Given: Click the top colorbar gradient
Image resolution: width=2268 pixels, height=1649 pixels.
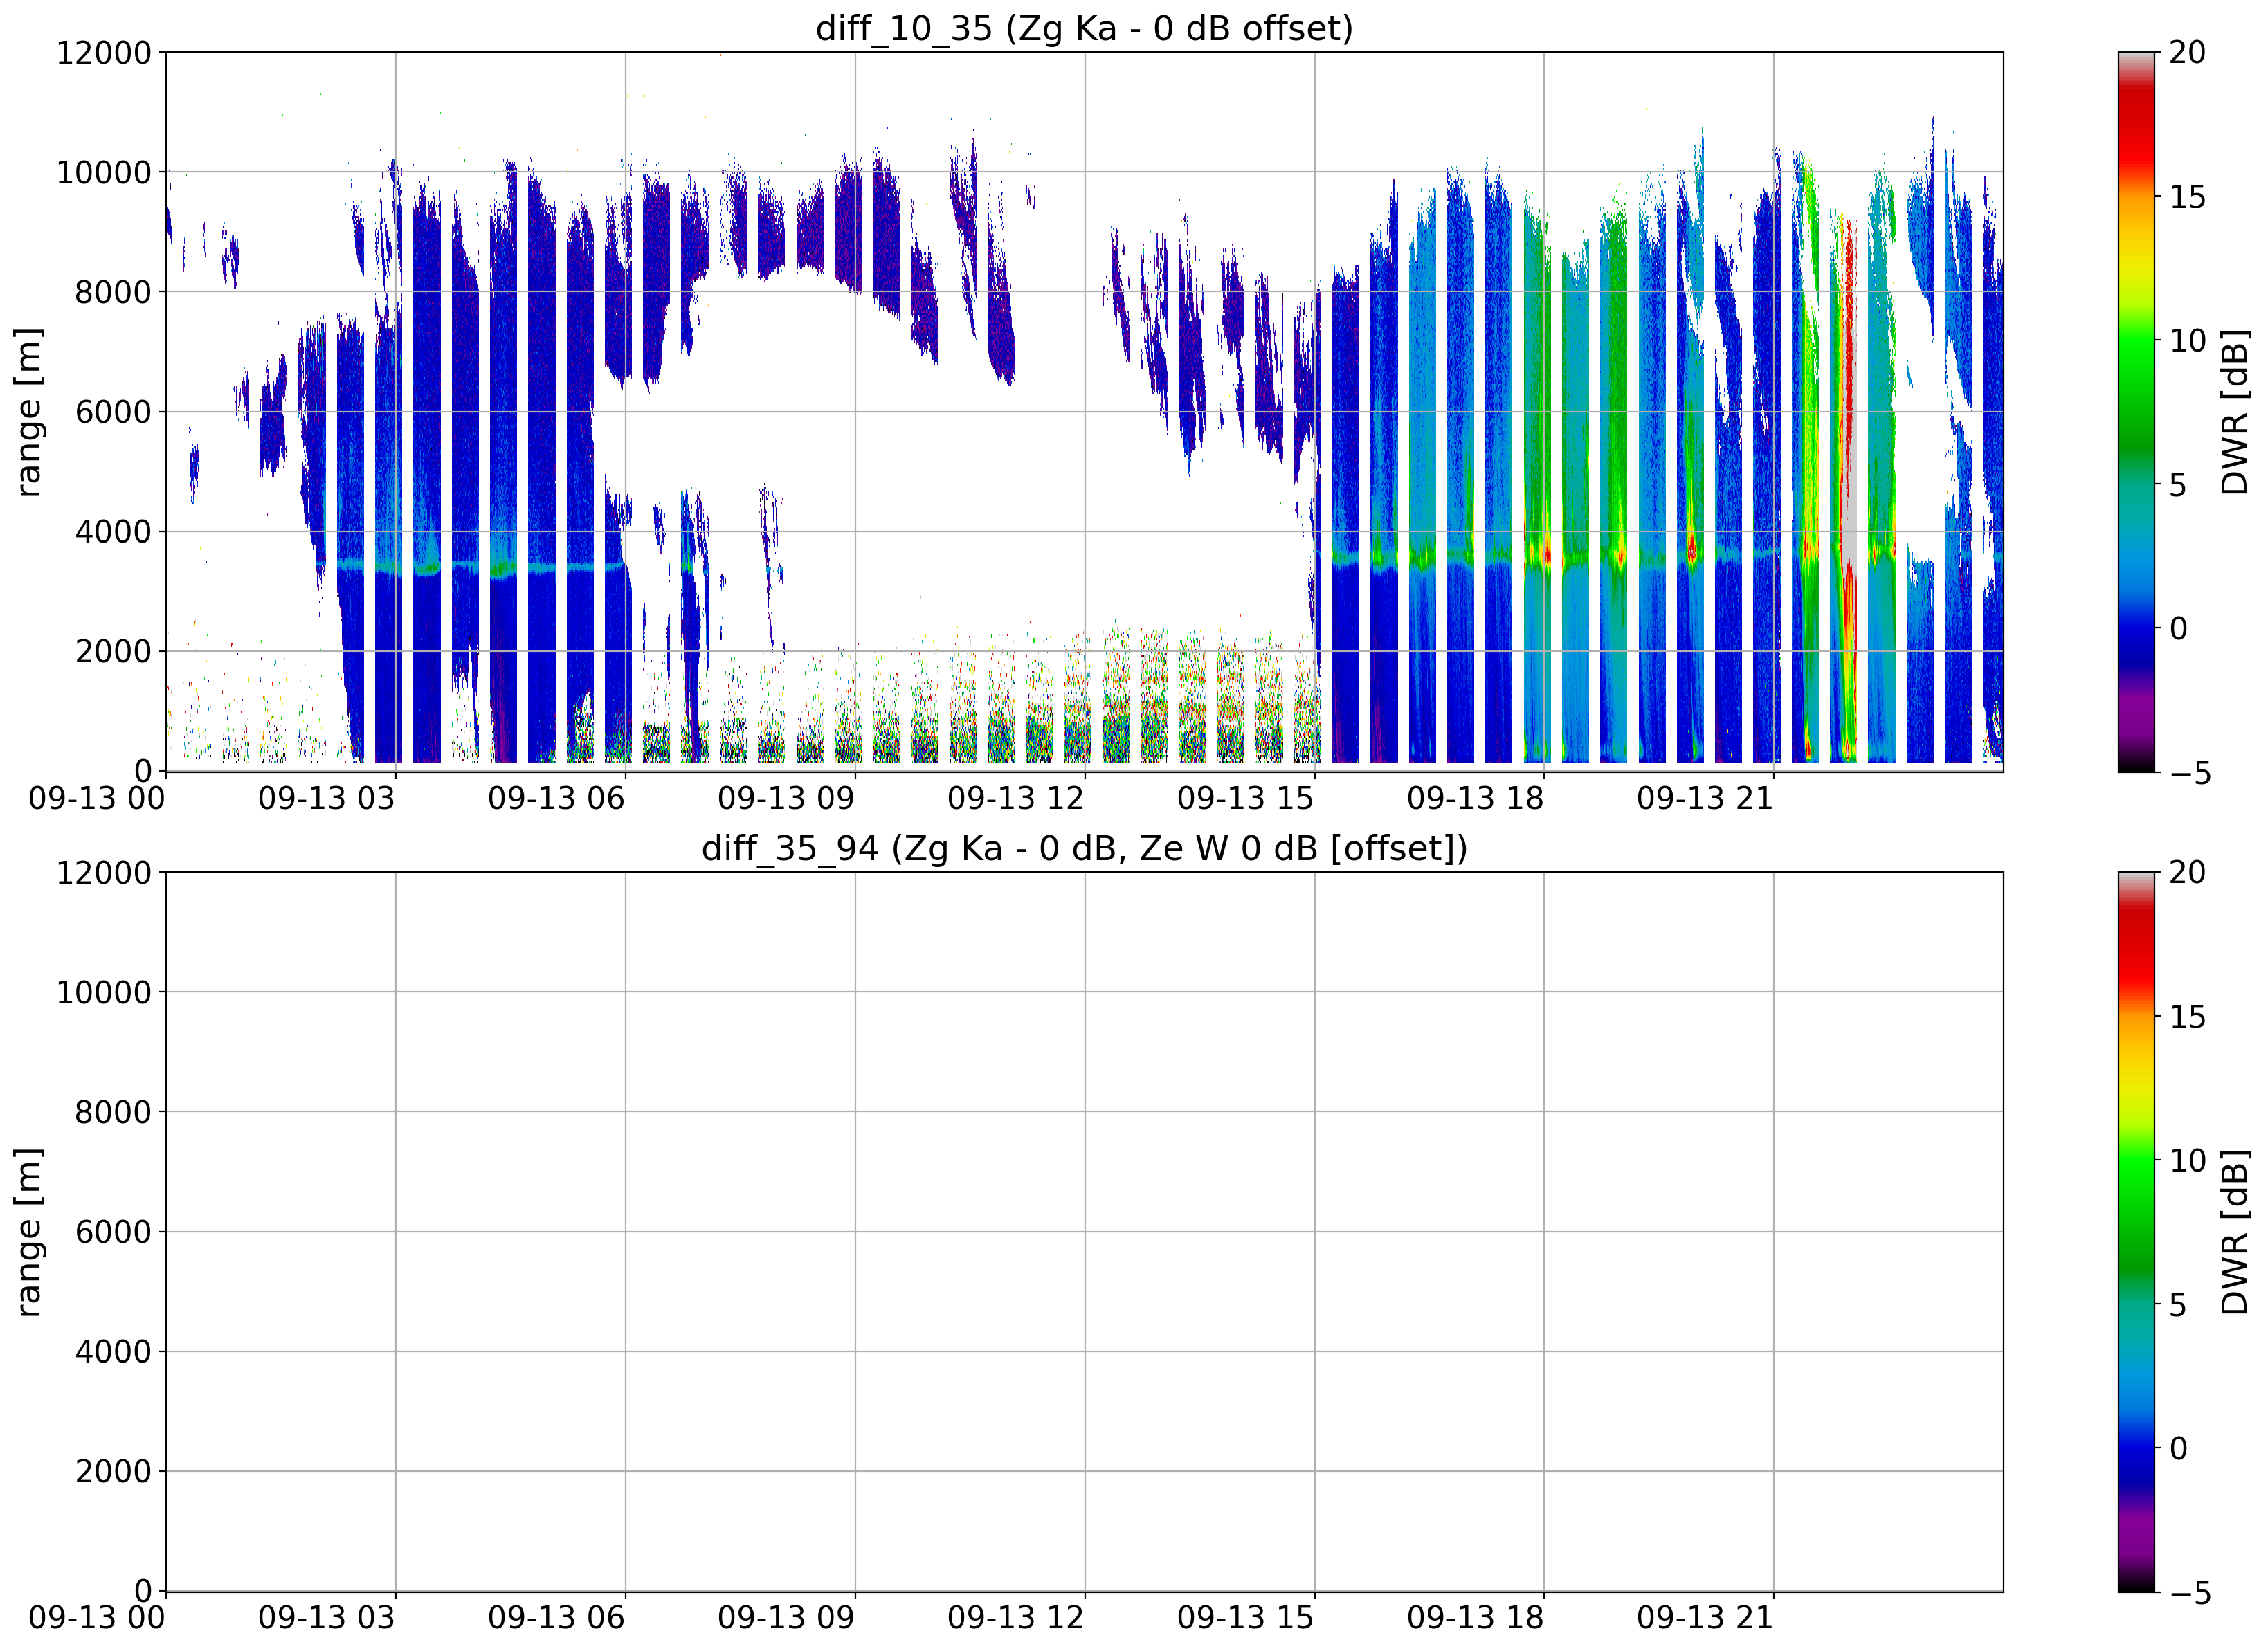Looking at the screenshot, I should click(x=2137, y=412).
